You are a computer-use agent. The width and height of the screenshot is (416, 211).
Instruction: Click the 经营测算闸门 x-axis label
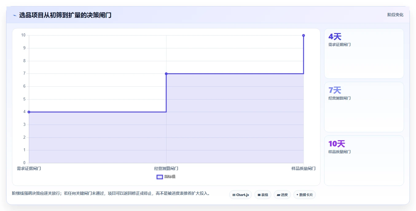click(x=166, y=168)
